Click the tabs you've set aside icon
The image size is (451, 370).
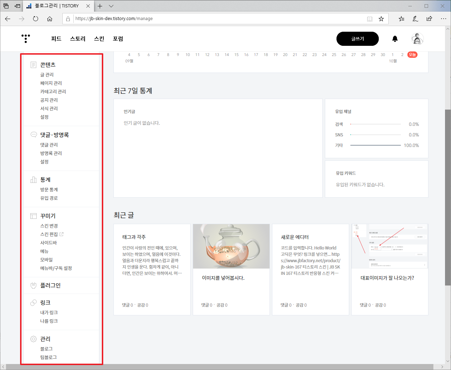6,6
